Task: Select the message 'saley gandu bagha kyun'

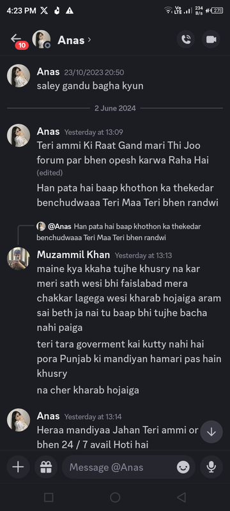Action: click(x=90, y=86)
